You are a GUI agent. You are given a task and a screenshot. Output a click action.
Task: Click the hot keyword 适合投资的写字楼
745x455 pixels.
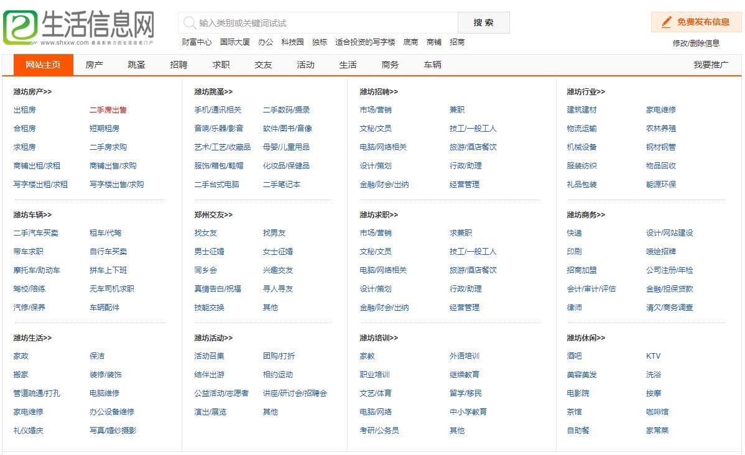(x=365, y=42)
